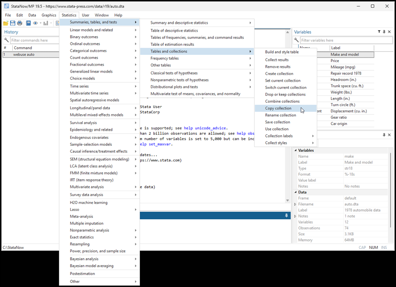Click the Print icon in toolbar

[x=20, y=23]
